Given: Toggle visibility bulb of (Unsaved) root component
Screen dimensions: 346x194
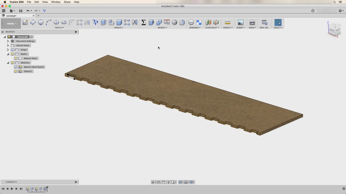Looking at the screenshot, I should pos(9,37).
